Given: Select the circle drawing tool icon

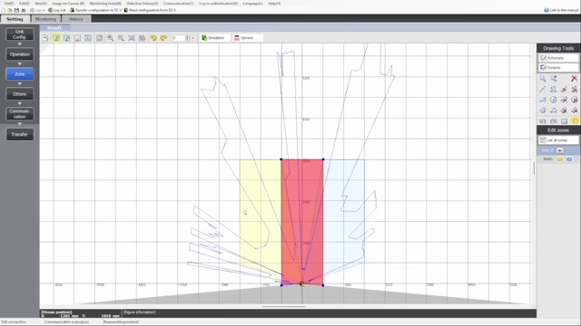Looking at the screenshot, I should coord(554,100).
